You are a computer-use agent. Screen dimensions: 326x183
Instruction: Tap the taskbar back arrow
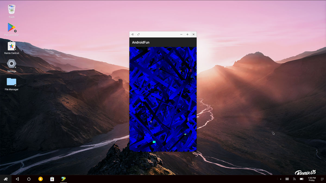point(17,179)
